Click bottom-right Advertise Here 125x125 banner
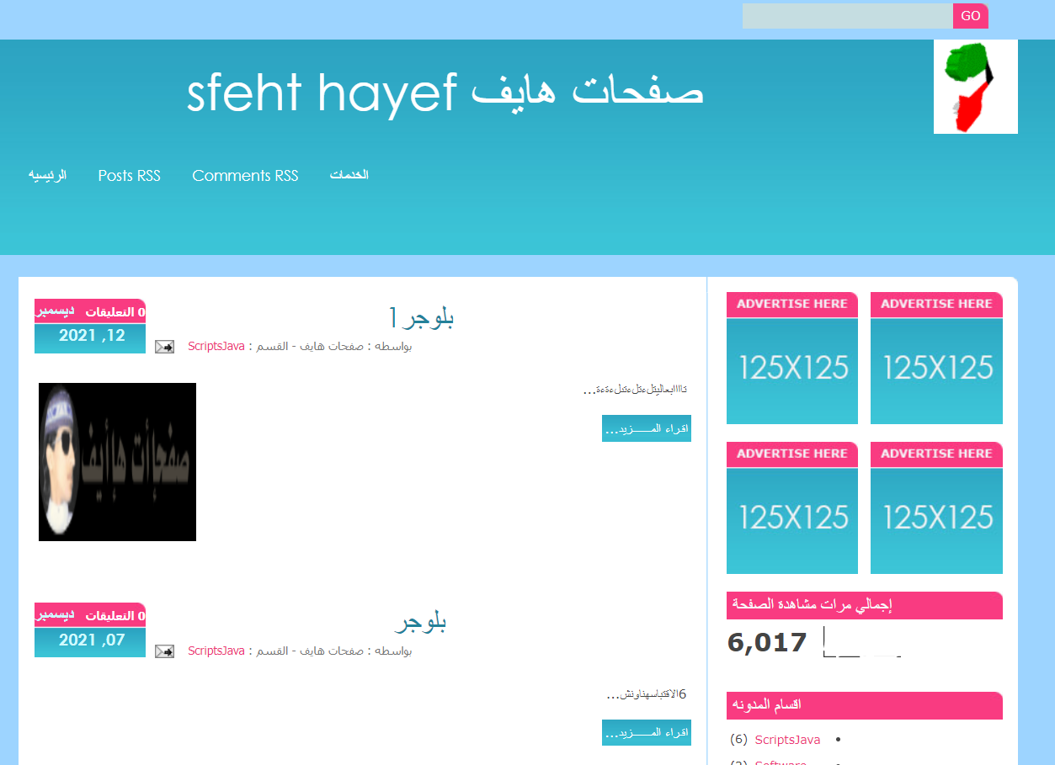The image size is (1055, 765). click(936, 507)
